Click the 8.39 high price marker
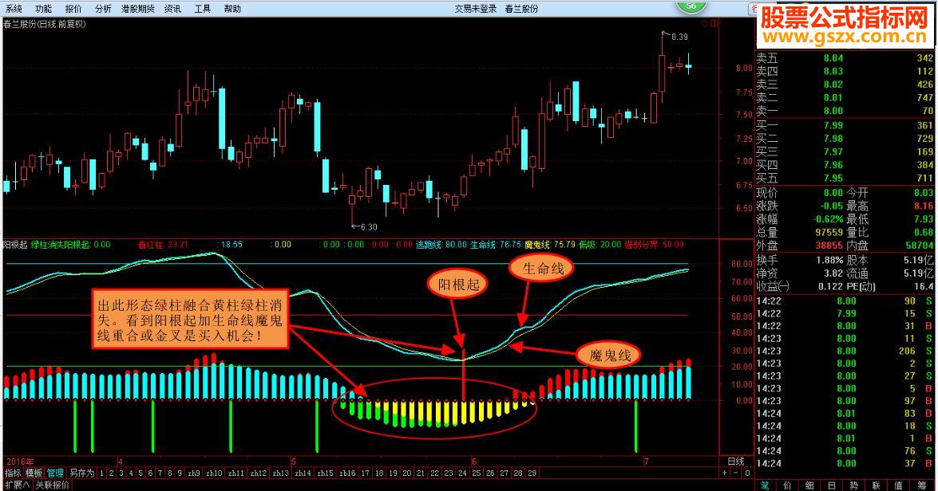 coord(679,37)
